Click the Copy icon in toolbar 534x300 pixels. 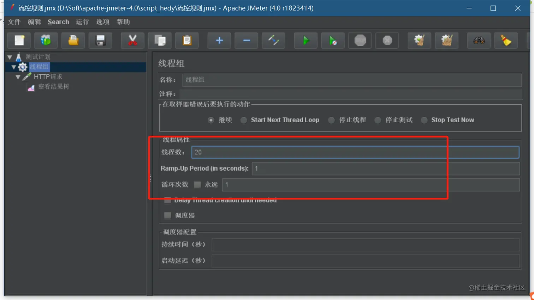coord(160,41)
